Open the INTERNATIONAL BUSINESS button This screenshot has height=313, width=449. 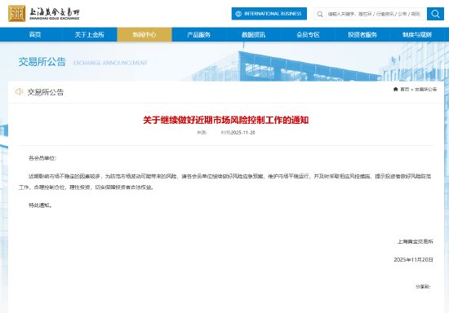pos(269,14)
